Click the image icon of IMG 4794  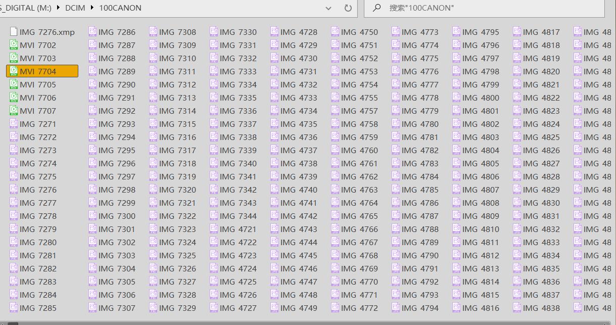[396, 308]
